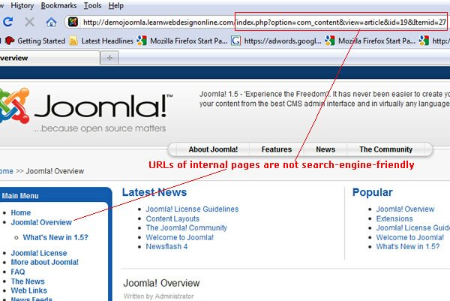
Task: Open Getting Started bookmark icon
Action: click(10, 41)
